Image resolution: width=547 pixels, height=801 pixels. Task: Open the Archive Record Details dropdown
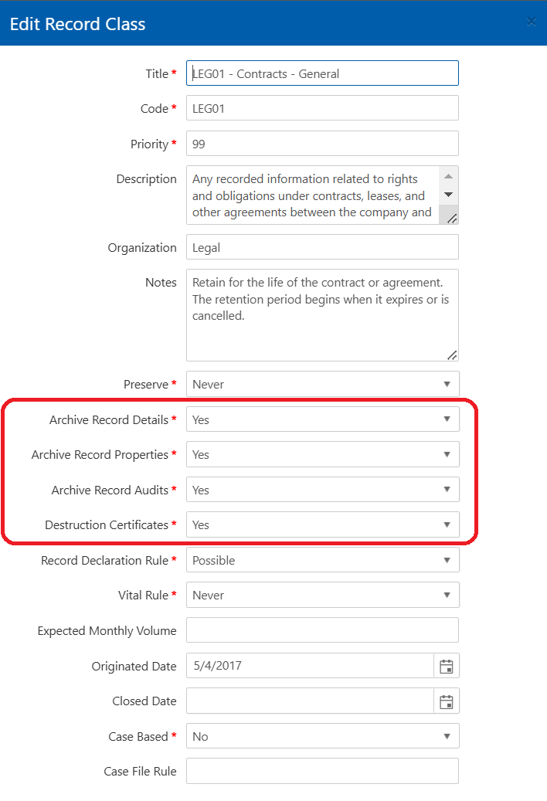[322, 419]
